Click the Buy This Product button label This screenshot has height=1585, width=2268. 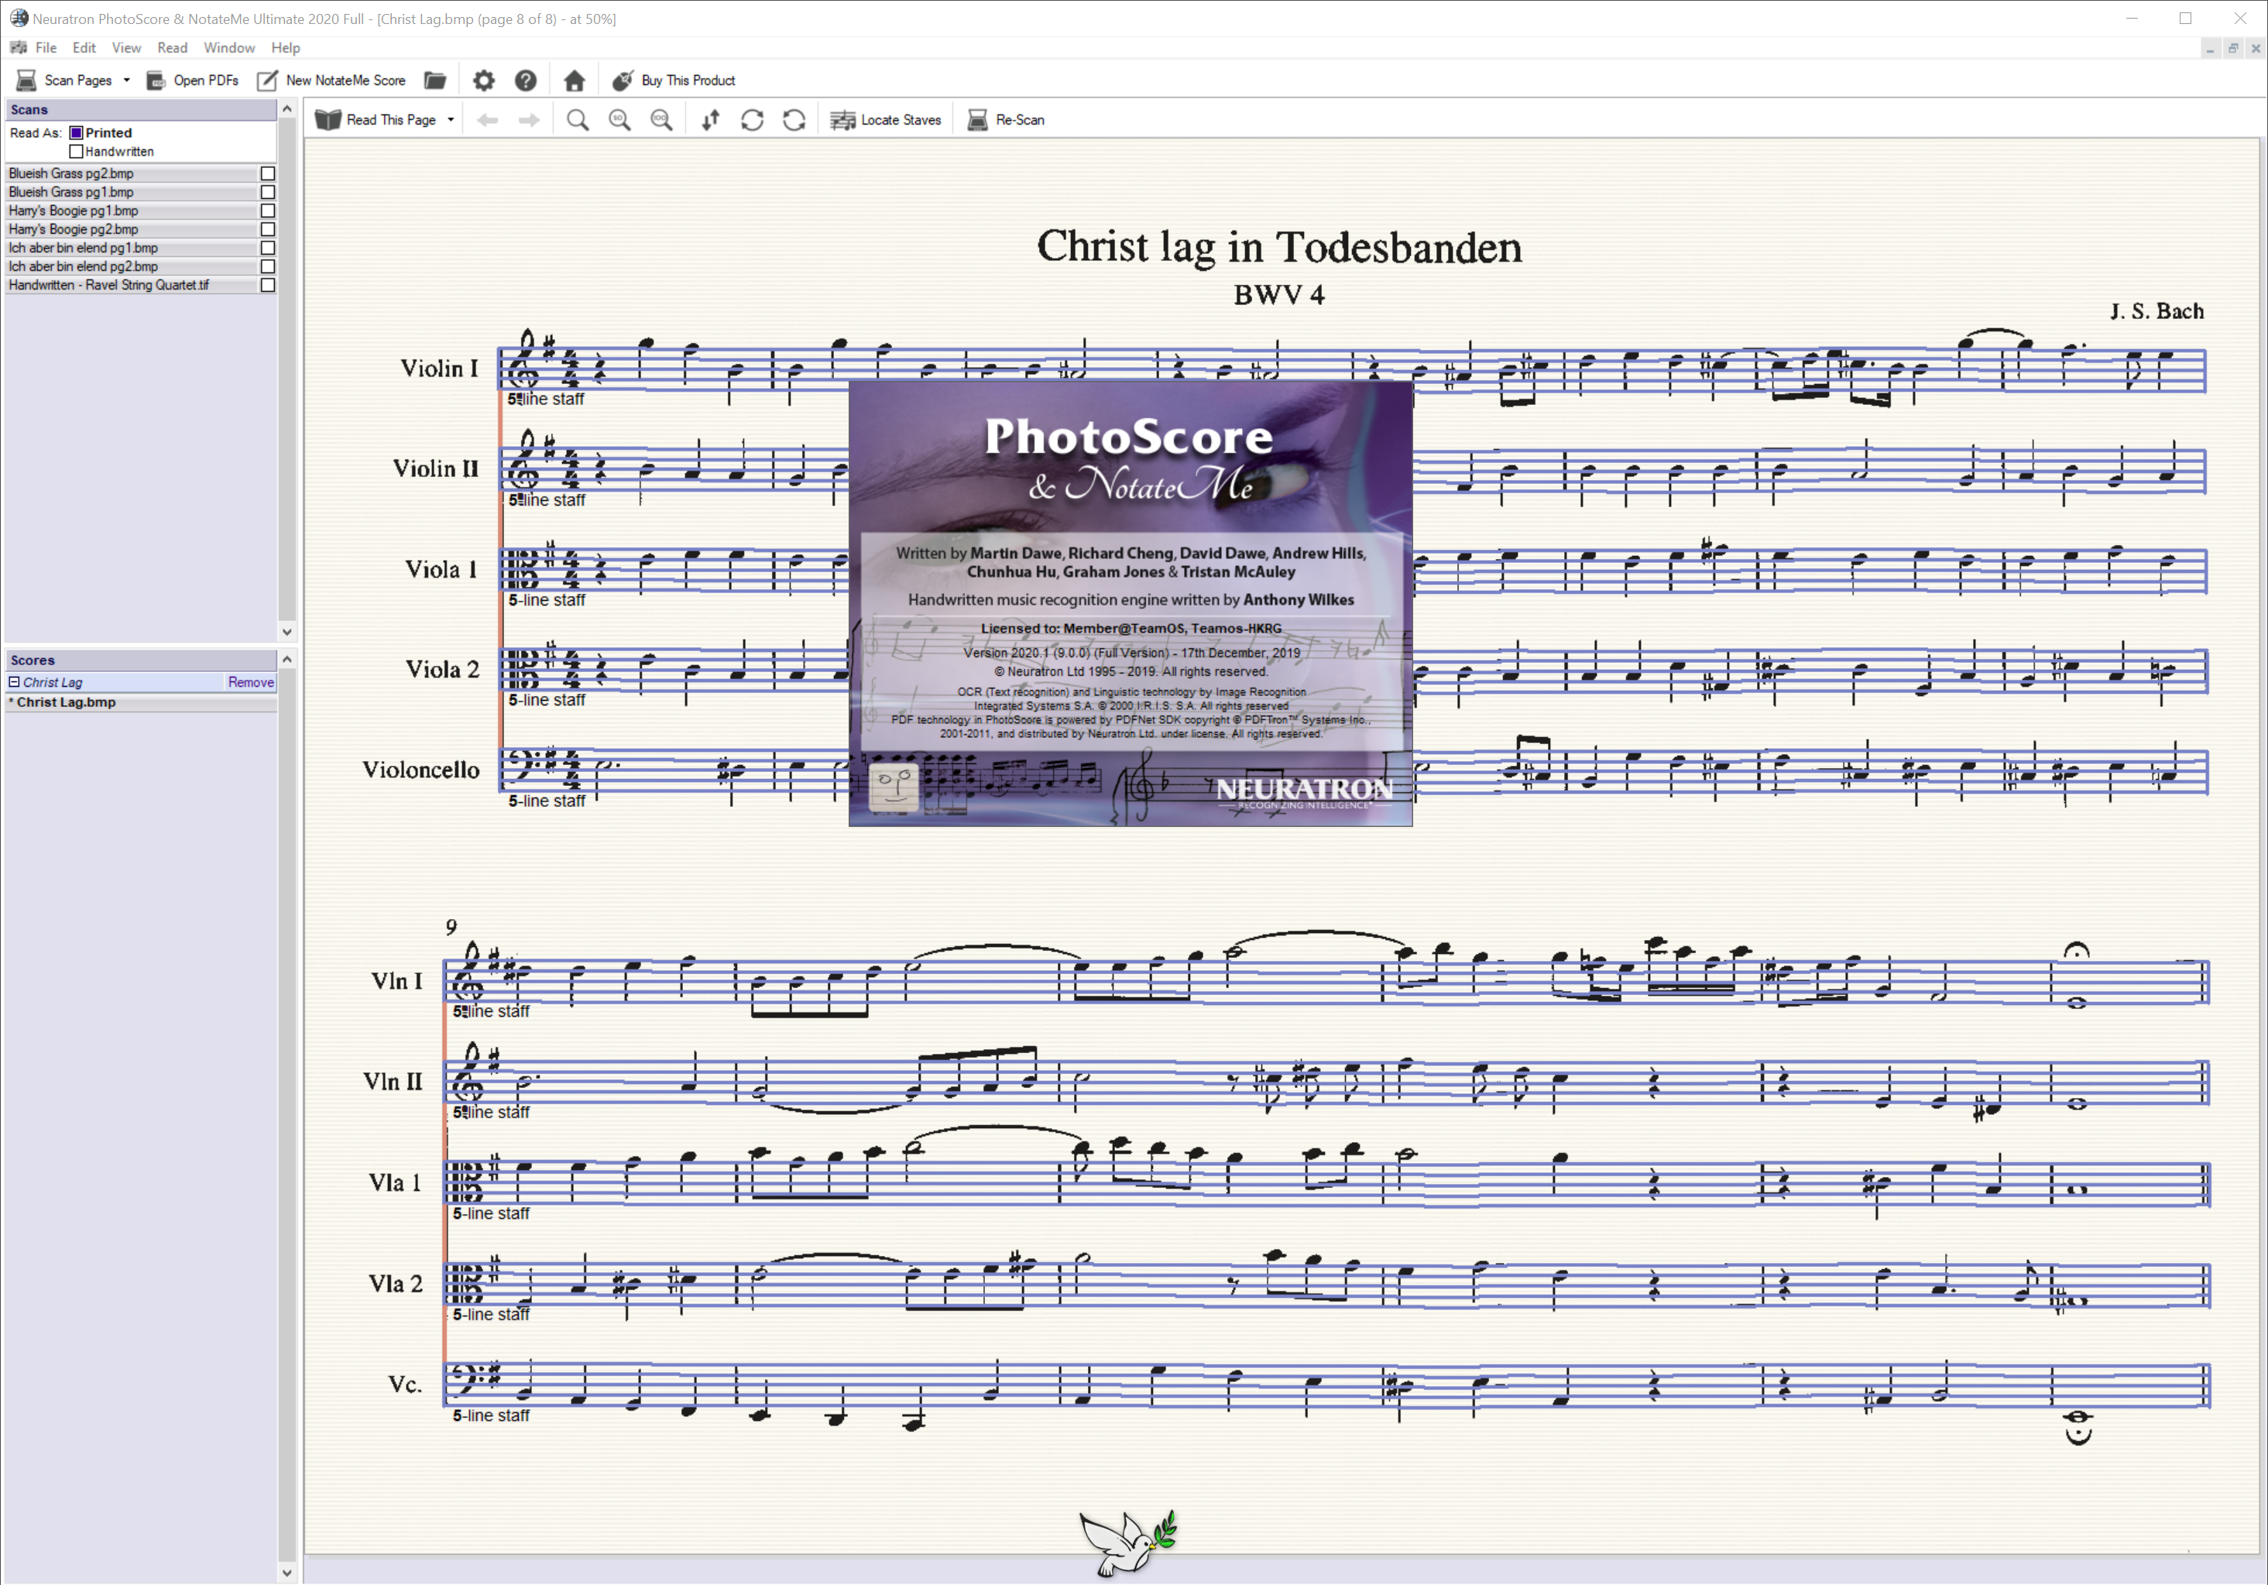click(688, 81)
